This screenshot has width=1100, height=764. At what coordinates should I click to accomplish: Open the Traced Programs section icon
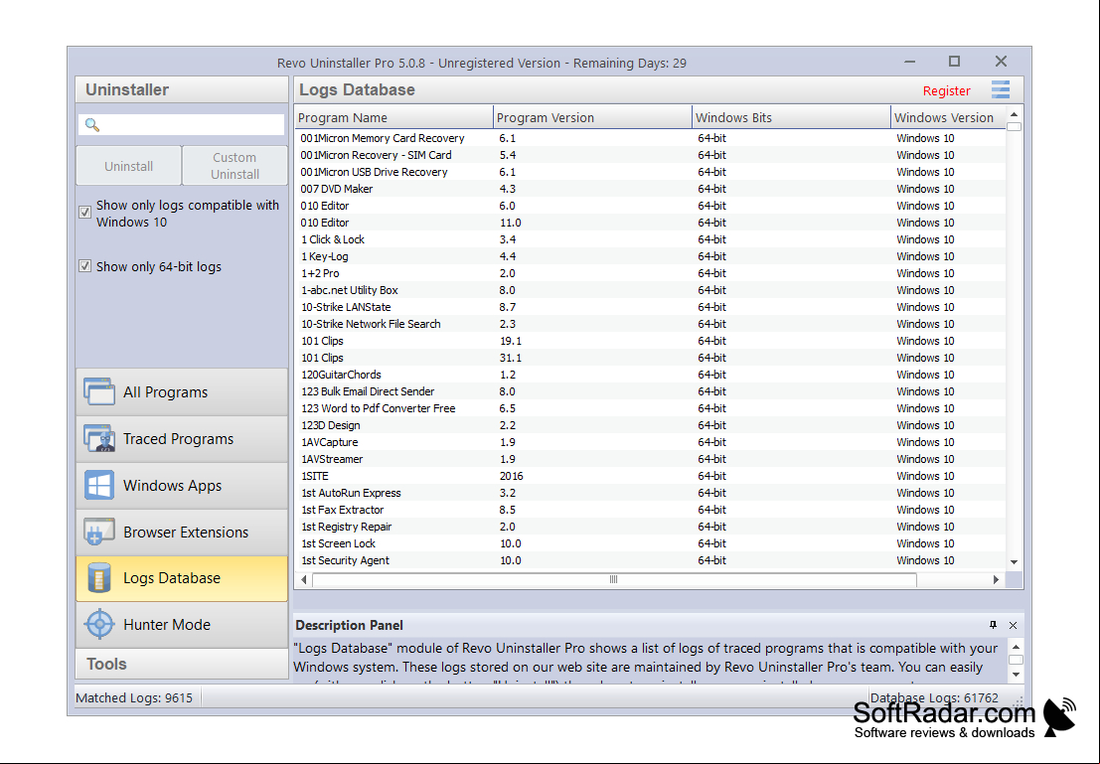click(x=99, y=438)
